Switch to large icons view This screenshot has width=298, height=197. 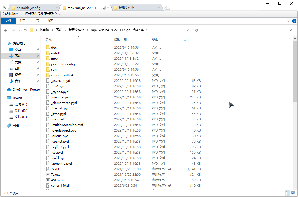point(294,193)
